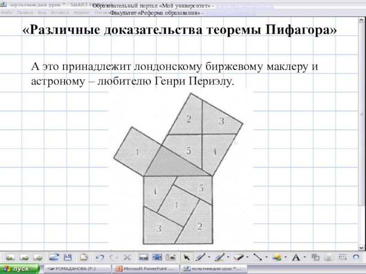Switch to мультимедия урок taskbar button
Screen dimensions: 366x274
214,269
